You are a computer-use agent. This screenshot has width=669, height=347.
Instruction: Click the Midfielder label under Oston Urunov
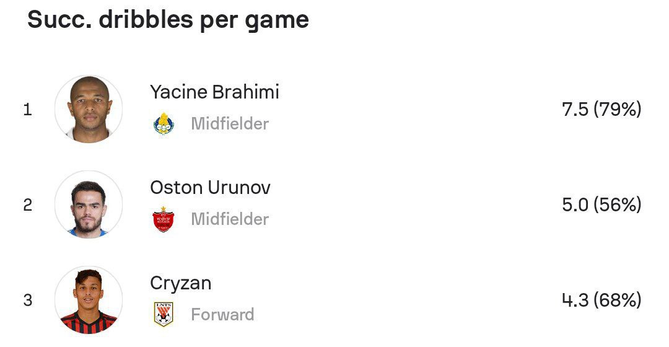(229, 219)
